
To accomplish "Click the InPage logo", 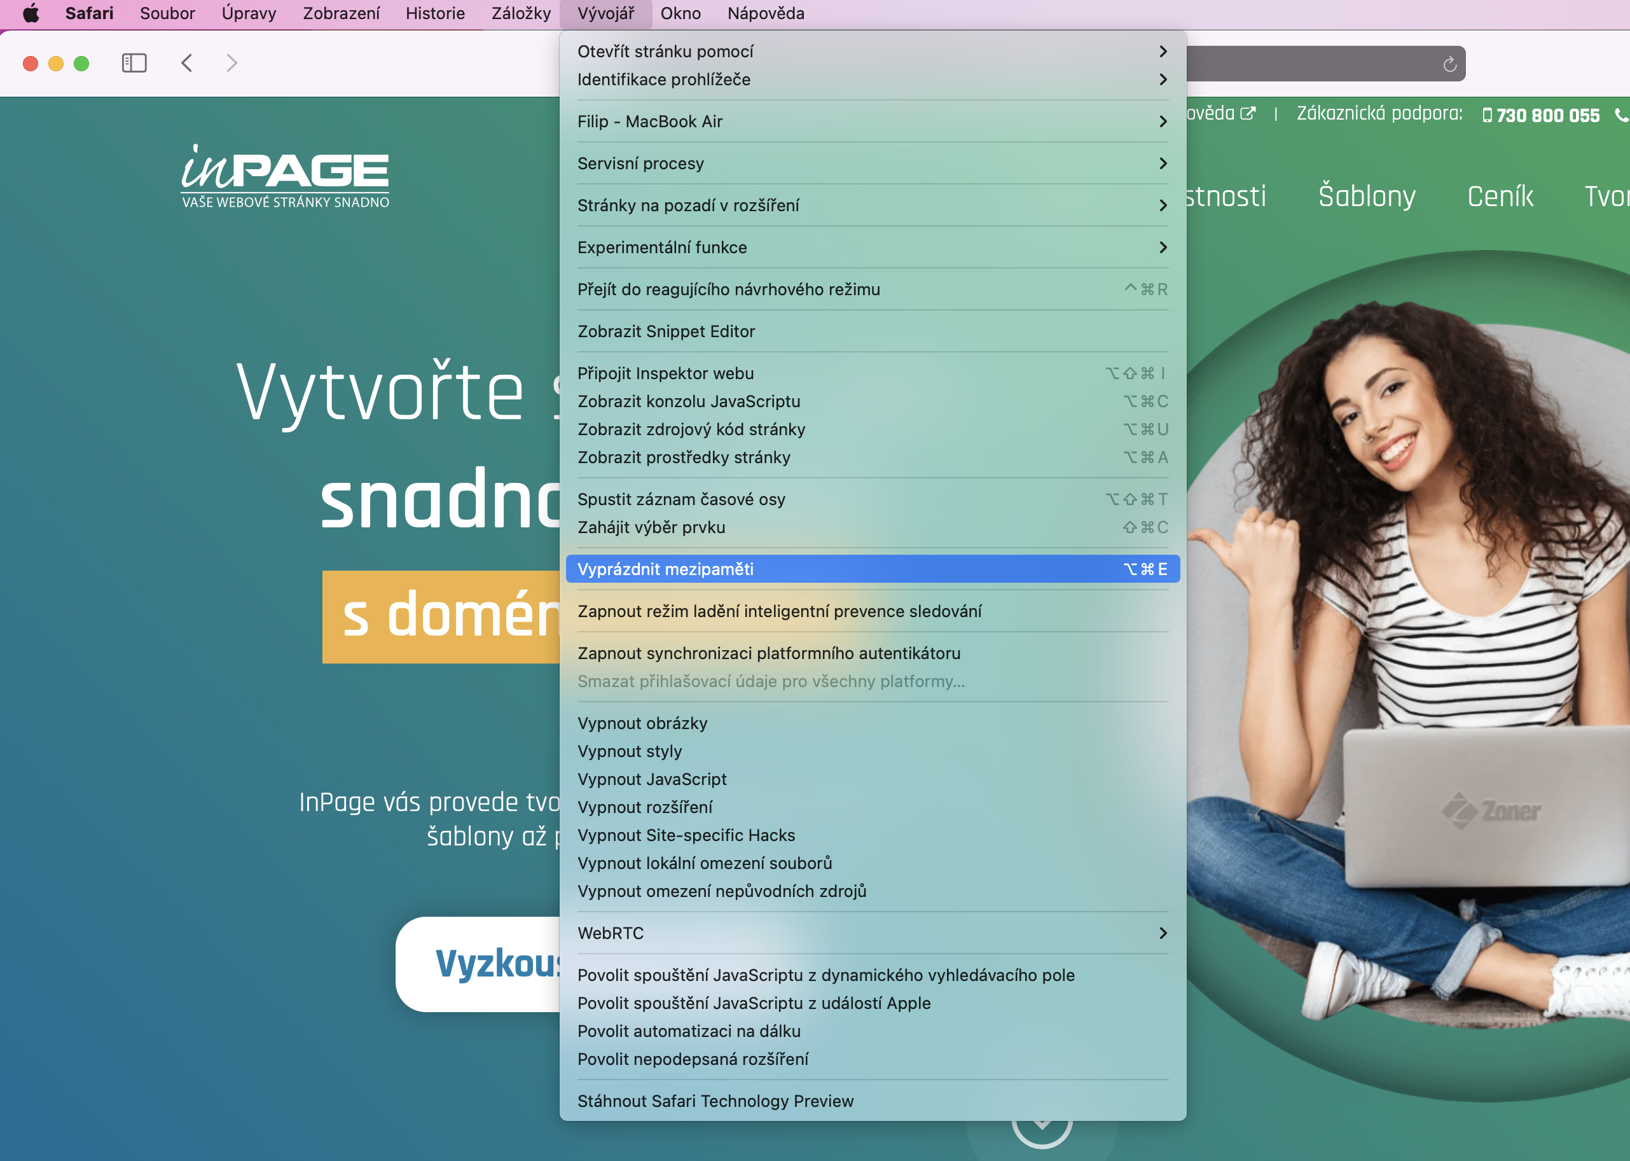I will click(284, 176).
